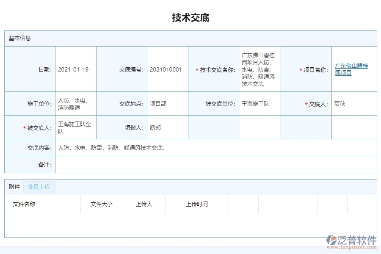Select the 附件 attachments section header
The image size is (381, 254).
[13, 187]
